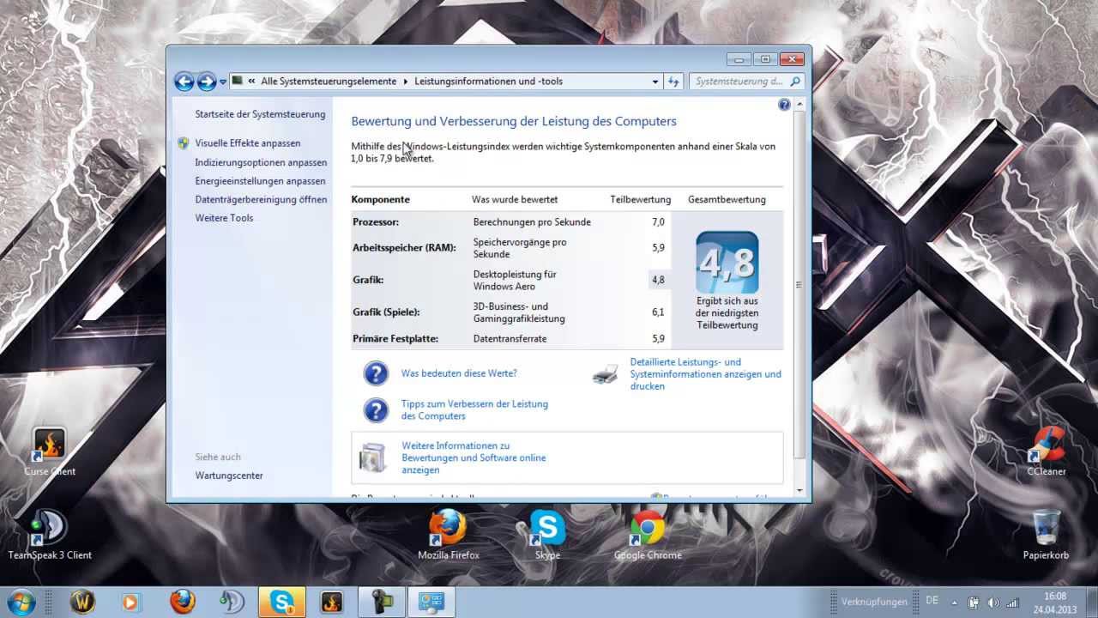Click the Prozessor 7,0 subscore
This screenshot has width=1098, height=618.
(658, 222)
